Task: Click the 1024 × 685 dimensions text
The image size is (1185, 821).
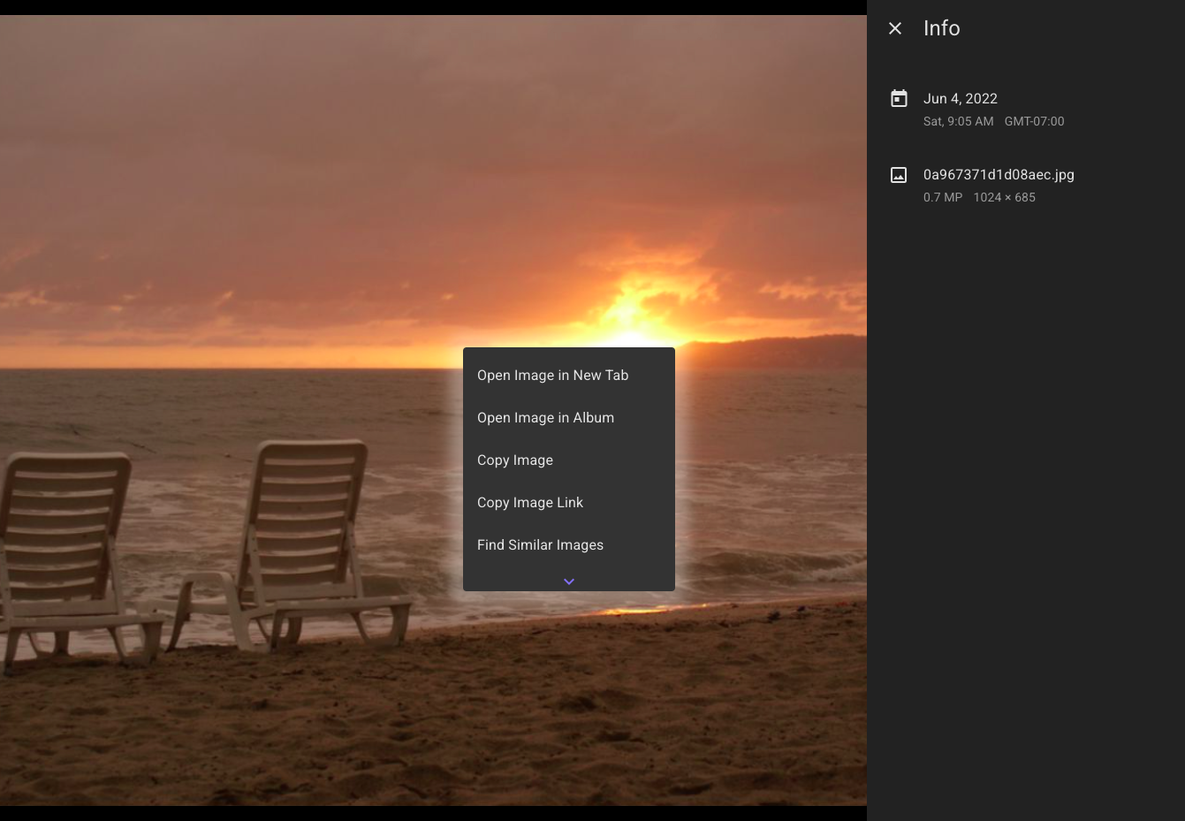Action: pos(1004,197)
